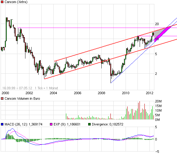Click the 2000 year axis label
177x154 pixels.
(x=5, y=93)
